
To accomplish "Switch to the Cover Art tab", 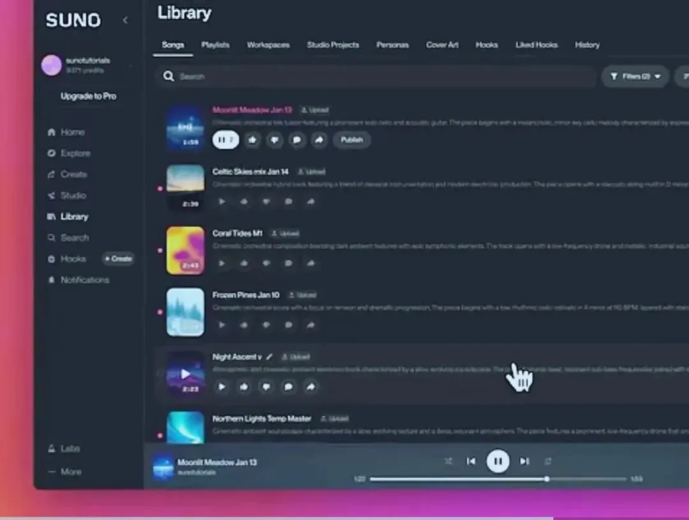I will click(442, 45).
